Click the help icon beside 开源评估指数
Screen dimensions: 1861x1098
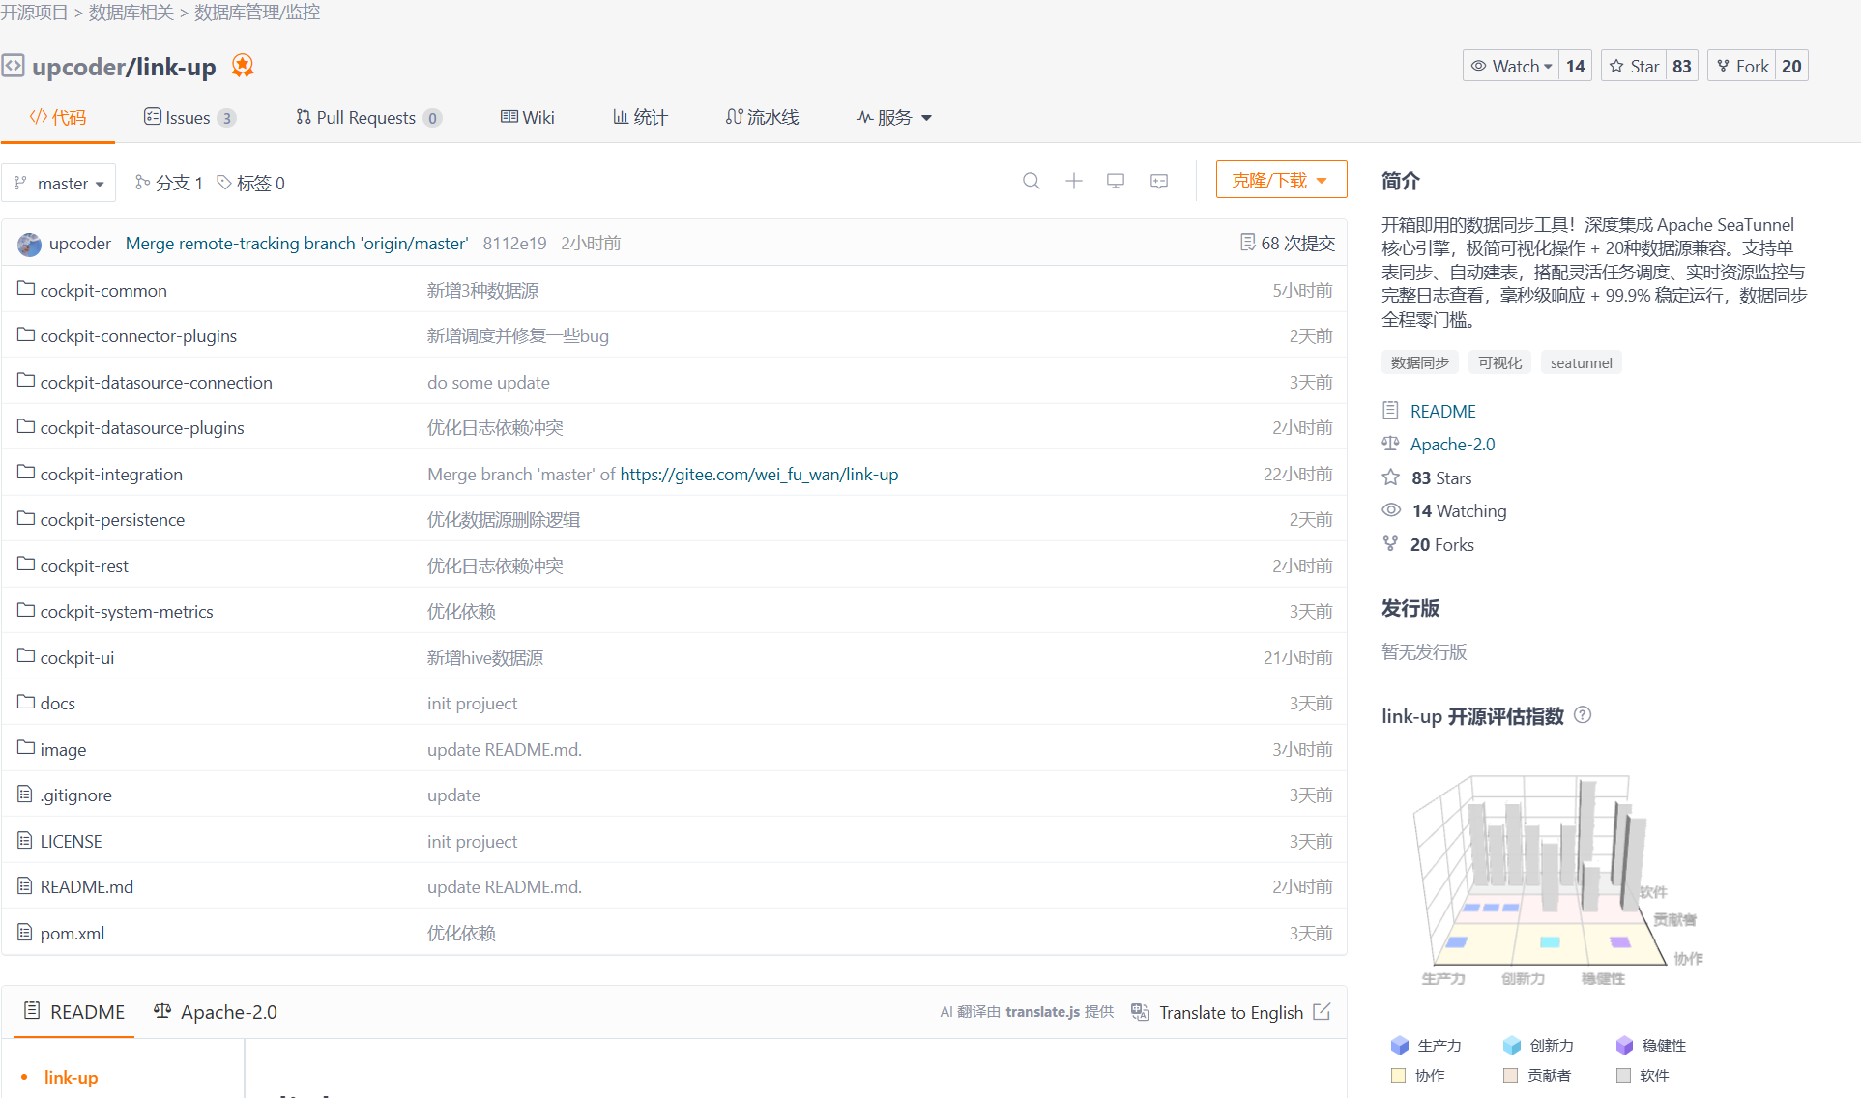(1583, 715)
